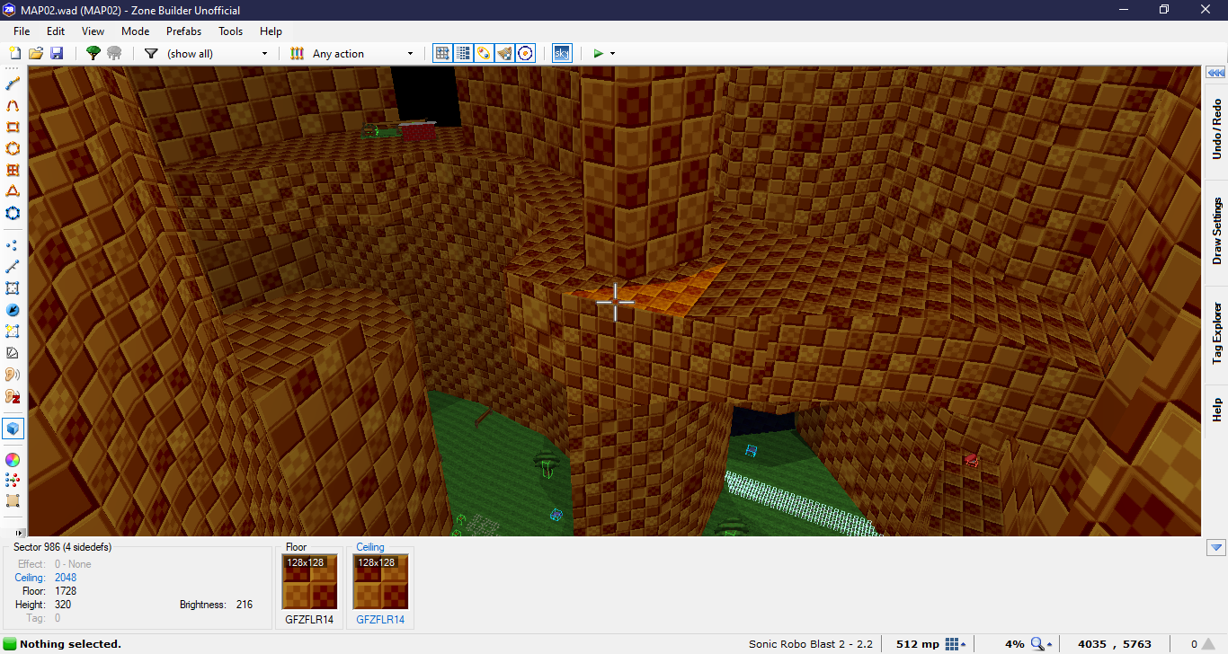1228x654 pixels.
Task: Click the tan square icon at sidebar bottom
Action: point(13,501)
